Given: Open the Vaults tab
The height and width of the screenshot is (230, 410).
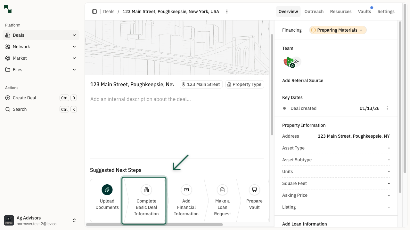Looking at the screenshot, I should click(364, 11).
